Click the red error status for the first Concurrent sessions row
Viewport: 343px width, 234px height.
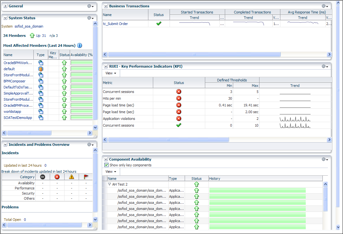pos(179,91)
